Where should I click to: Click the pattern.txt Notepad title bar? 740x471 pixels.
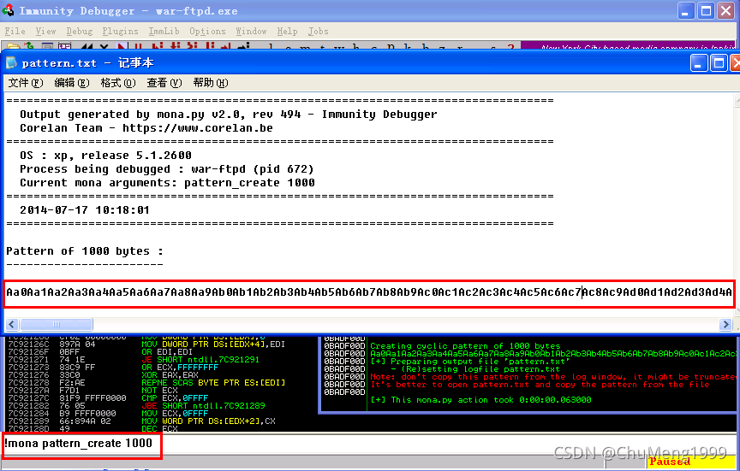coord(349,62)
